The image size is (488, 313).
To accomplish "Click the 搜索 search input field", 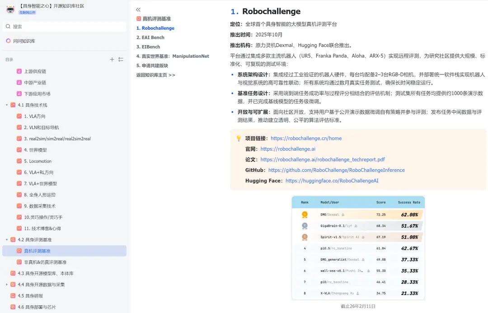I will [x=65, y=27].
